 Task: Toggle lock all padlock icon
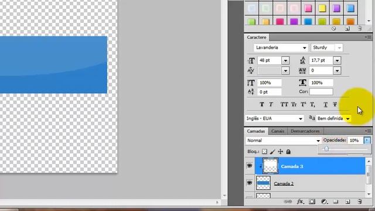coord(288,151)
